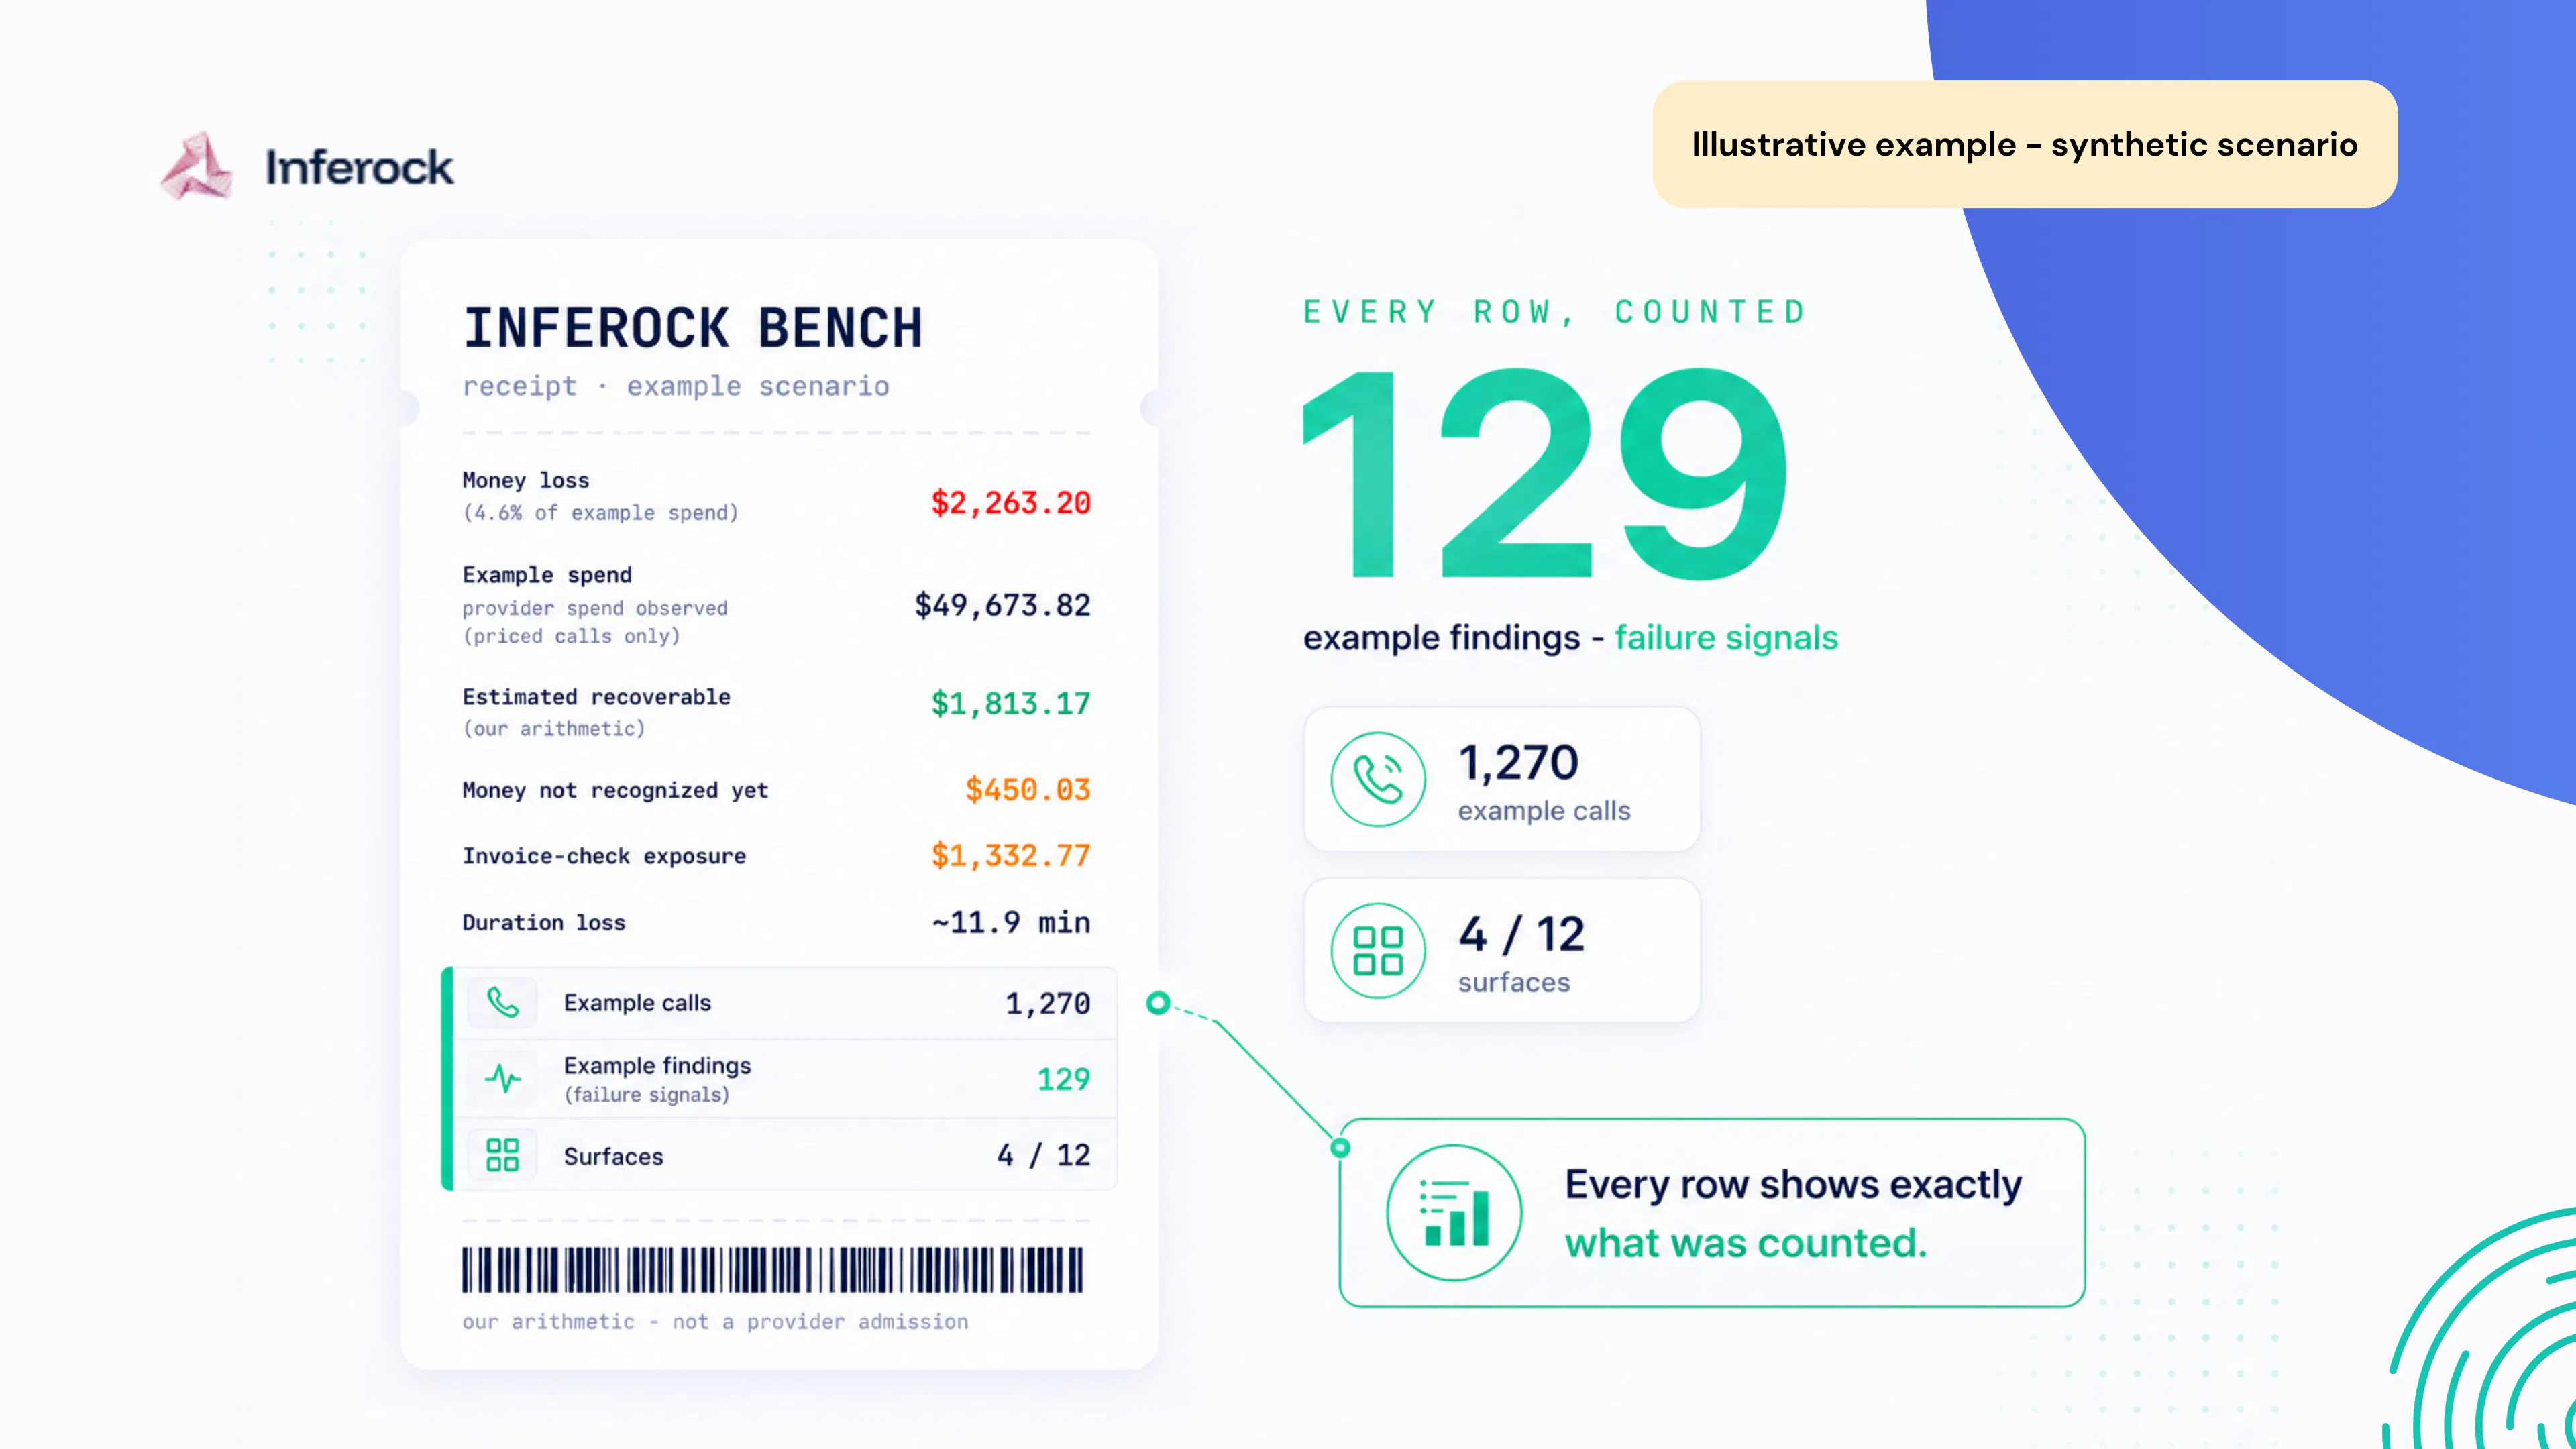Click the $450.03 value
Image resolution: width=2576 pixels, height=1449 pixels.
point(1028,789)
